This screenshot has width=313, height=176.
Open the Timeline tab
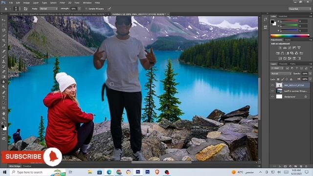pyautogui.click(x=27, y=166)
